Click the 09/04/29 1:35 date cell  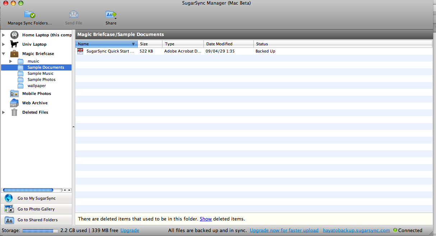(220, 51)
